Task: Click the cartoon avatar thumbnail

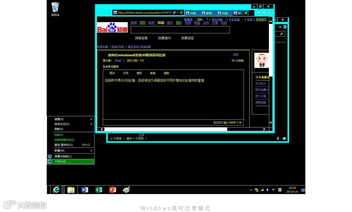Action: pos(261,60)
